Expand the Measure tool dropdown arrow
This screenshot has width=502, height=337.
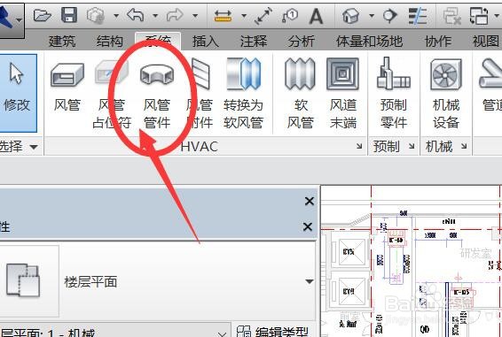244,15
